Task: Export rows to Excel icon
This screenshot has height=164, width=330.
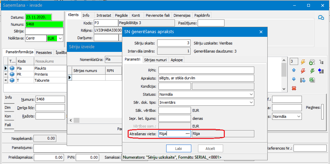Action: pyautogui.click(x=312, y=80)
